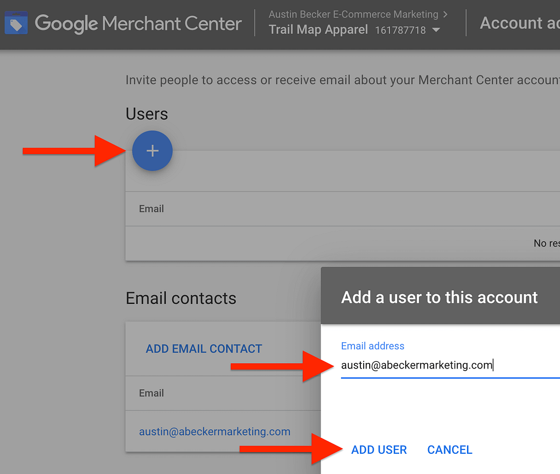Click the Email column header under Email contacts

click(x=151, y=393)
